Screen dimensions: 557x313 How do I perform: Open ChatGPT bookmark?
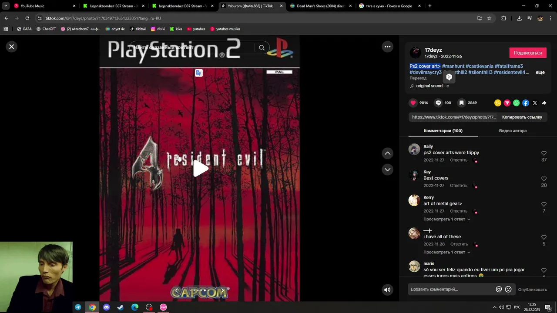(46, 29)
